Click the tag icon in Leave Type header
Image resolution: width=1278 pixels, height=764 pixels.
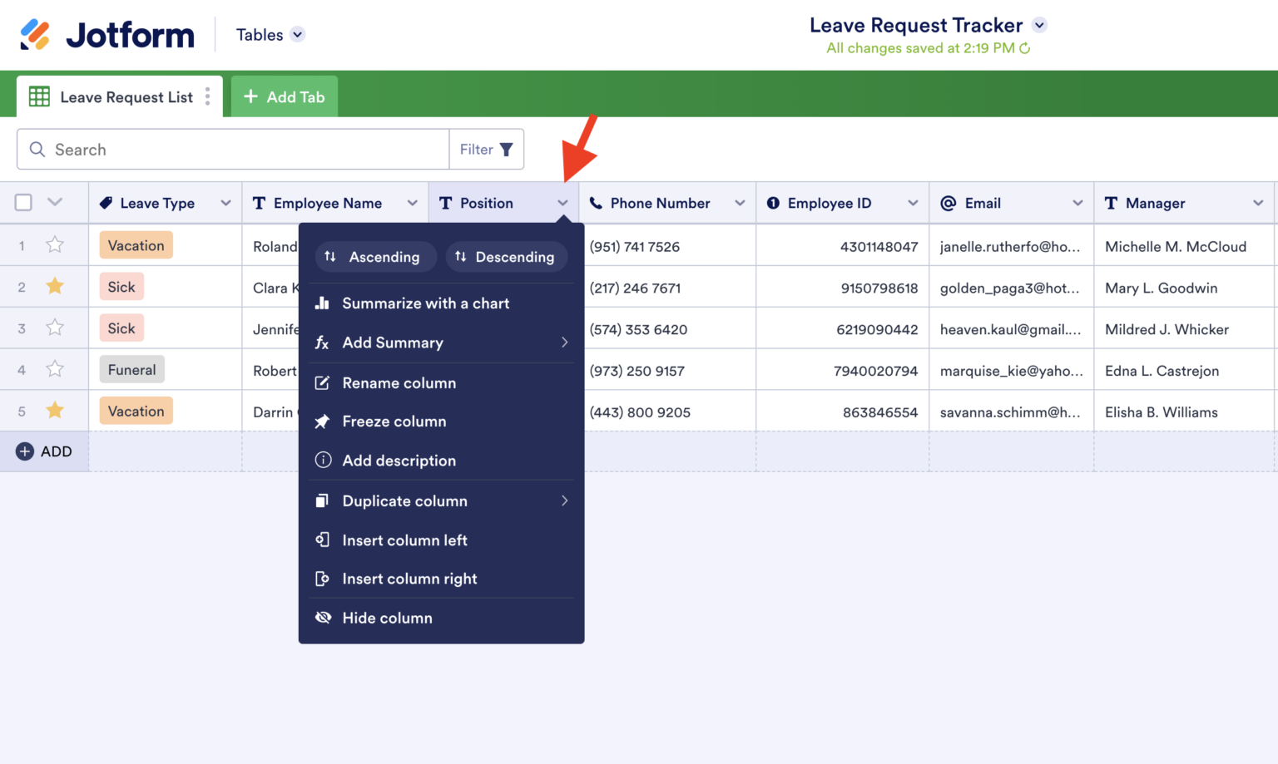click(106, 202)
